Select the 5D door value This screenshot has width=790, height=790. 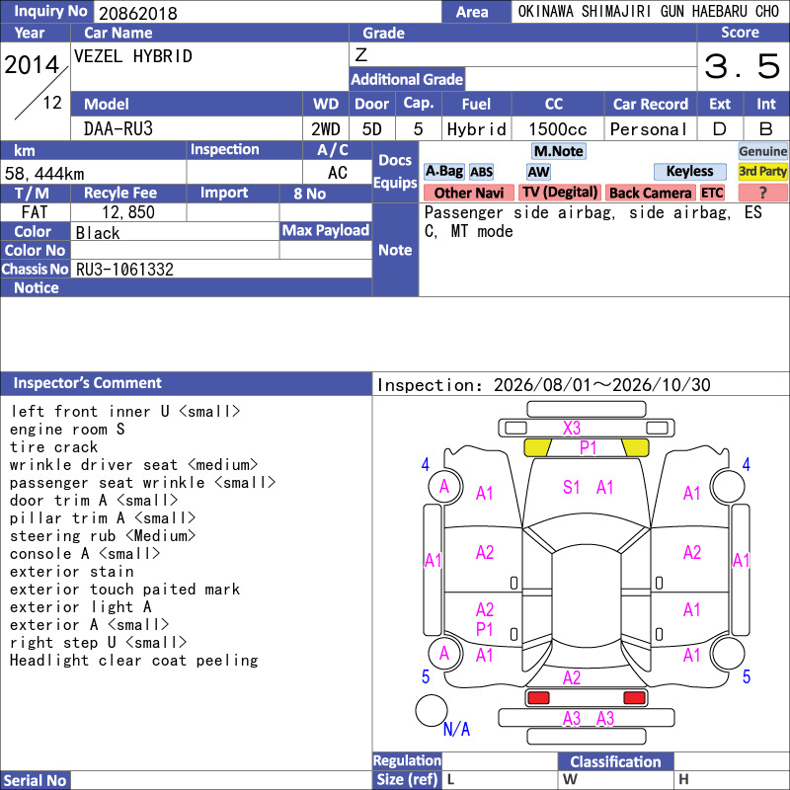[x=372, y=129]
